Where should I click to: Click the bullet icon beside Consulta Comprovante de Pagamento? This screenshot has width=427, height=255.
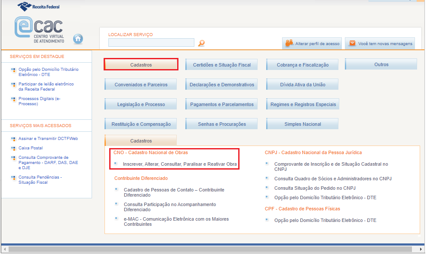(x=13, y=158)
